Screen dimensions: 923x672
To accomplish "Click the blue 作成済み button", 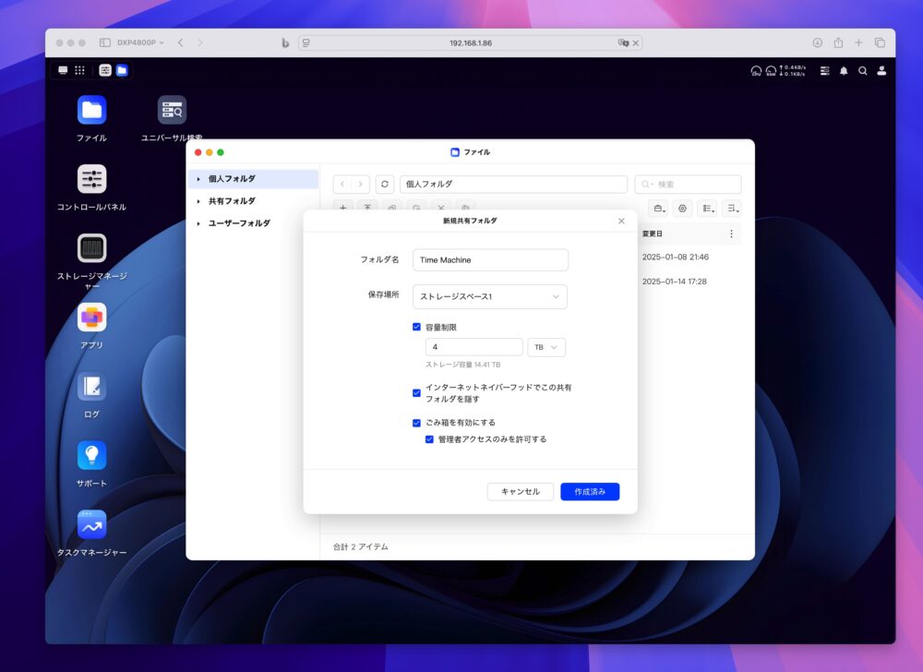I will tap(590, 492).
